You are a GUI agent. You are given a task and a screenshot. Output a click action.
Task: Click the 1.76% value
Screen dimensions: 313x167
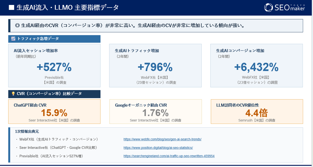[155, 113]
